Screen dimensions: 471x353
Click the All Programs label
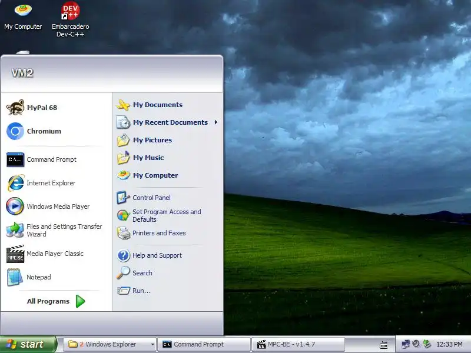pyautogui.click(x=48, y=301)
